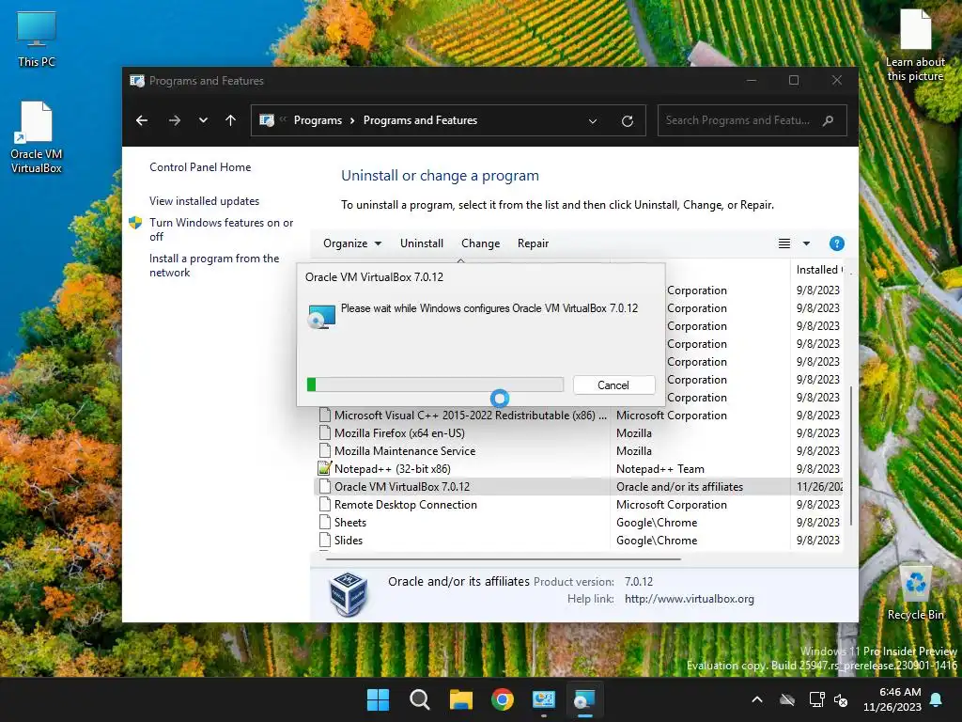Click the Notepad++ program icon

click(x=324, y=468)
